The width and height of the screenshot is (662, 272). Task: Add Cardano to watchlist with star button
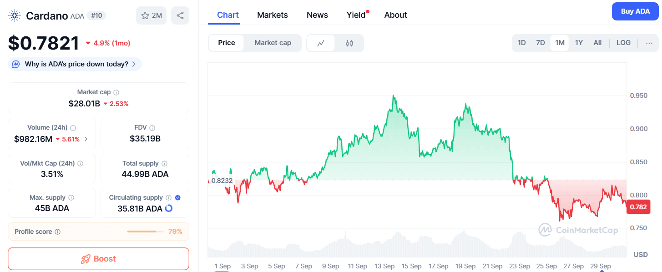pos(151,15)
